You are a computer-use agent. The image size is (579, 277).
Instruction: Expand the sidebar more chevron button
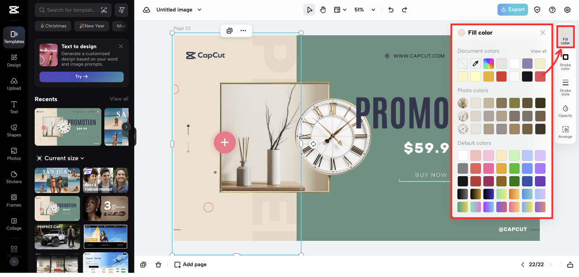click(x=14, y=262)
